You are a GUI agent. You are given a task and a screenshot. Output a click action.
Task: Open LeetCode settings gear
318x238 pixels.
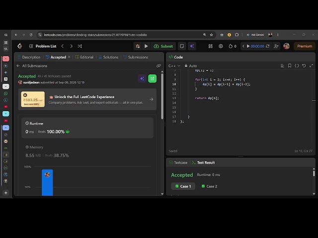pyautogui.click(x=221, y=46)
